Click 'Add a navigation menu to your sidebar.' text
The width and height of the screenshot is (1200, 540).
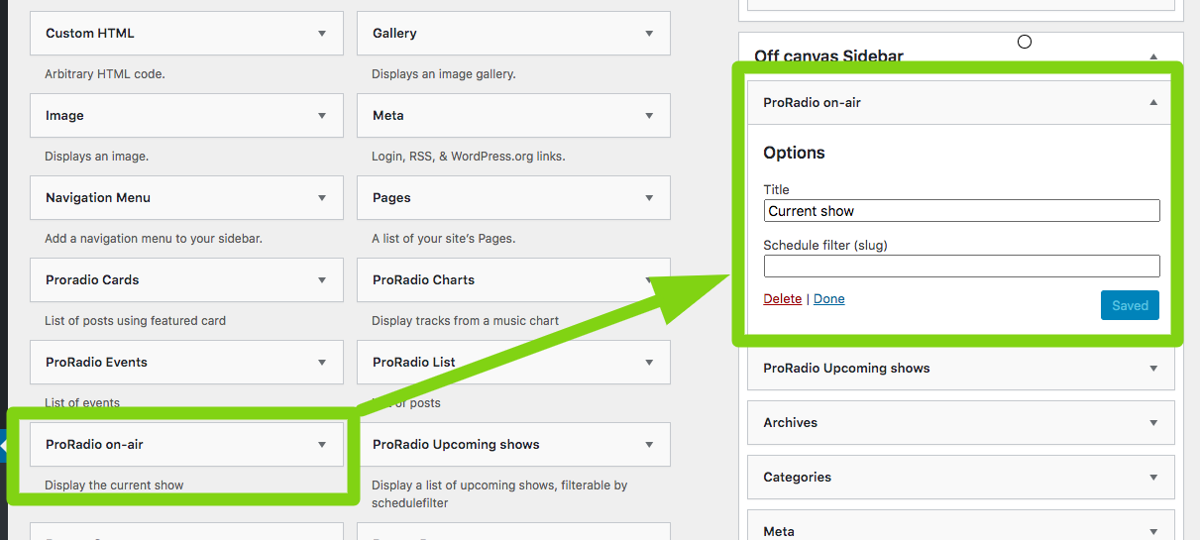(154, 239)
